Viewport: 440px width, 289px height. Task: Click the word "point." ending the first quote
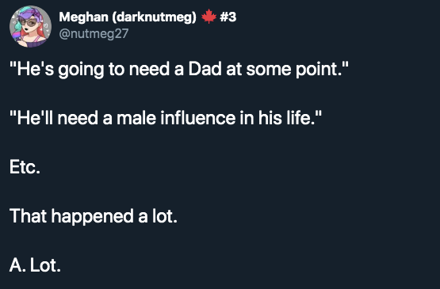(x=322, y=69)
